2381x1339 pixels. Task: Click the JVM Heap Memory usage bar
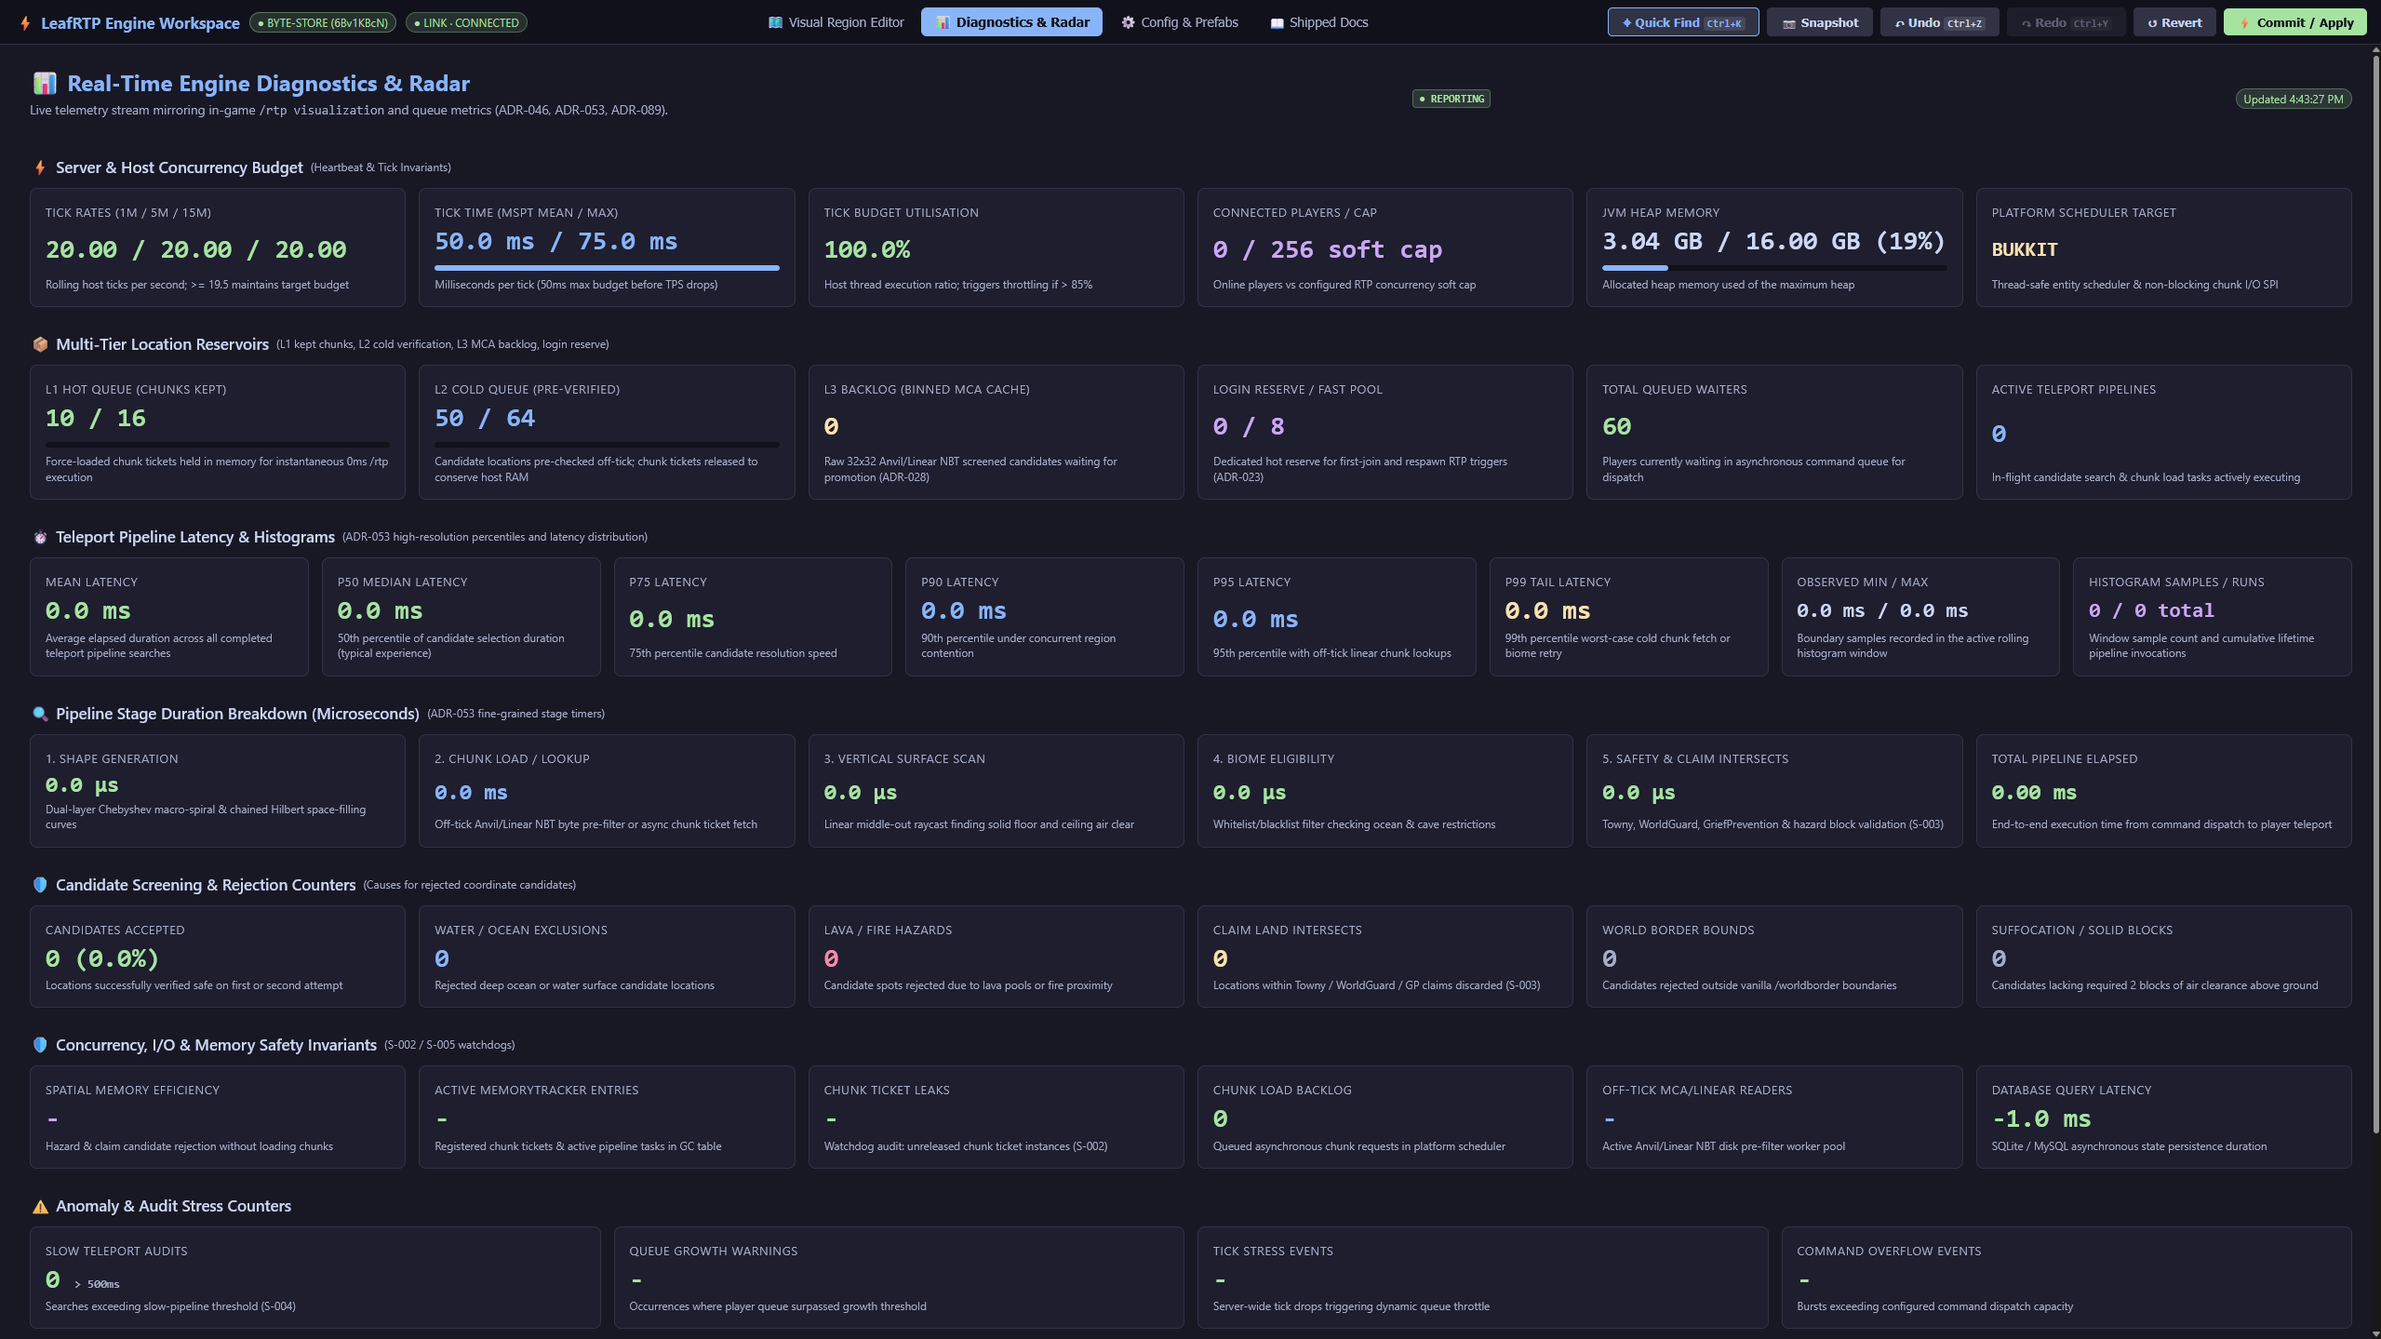tap(1774, 268)
